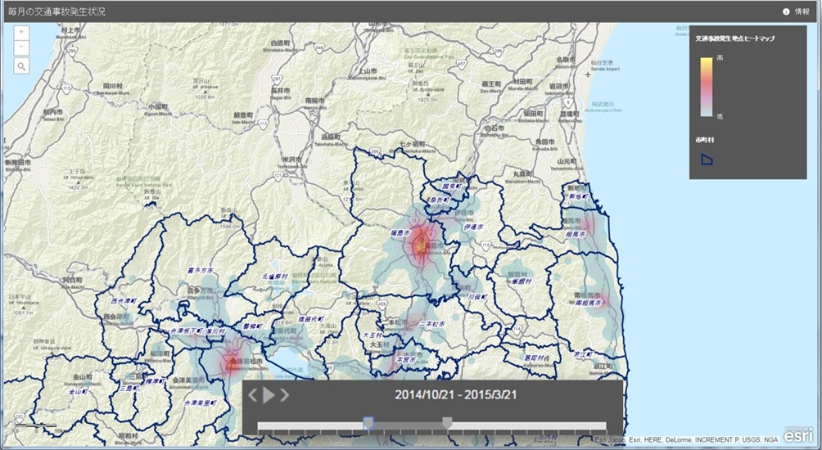The height and width of the screenshot is (450, 822).
Task: Click the 交通事故発生地点ヒートマップ legend title
Action: (x=734, y=38)
